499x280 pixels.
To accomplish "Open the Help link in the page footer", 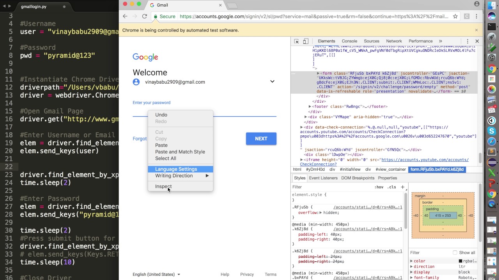I will (x=225, y=274).
